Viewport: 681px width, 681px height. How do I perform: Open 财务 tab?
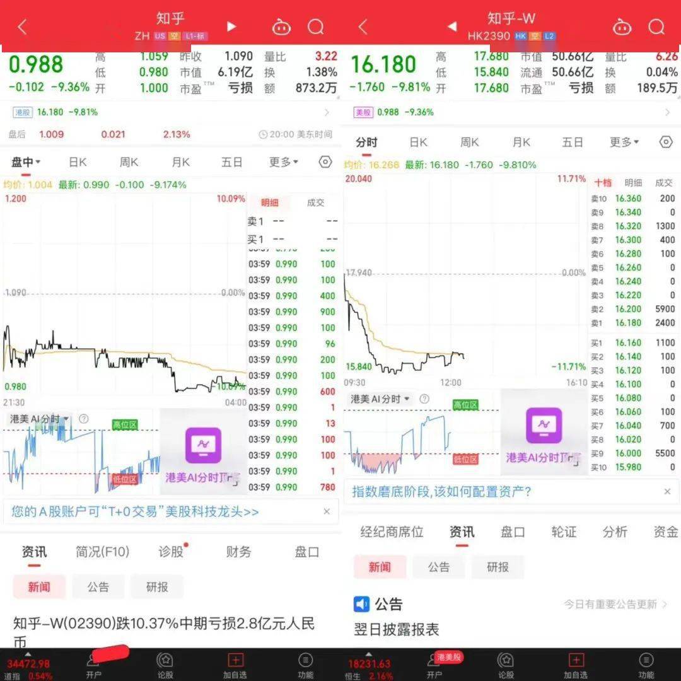click(x=238, y=552)
